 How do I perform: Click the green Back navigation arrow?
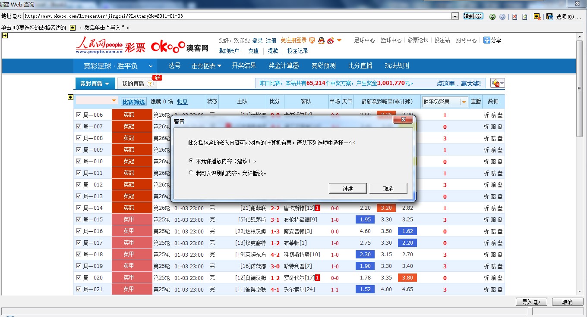coord(492,17)
